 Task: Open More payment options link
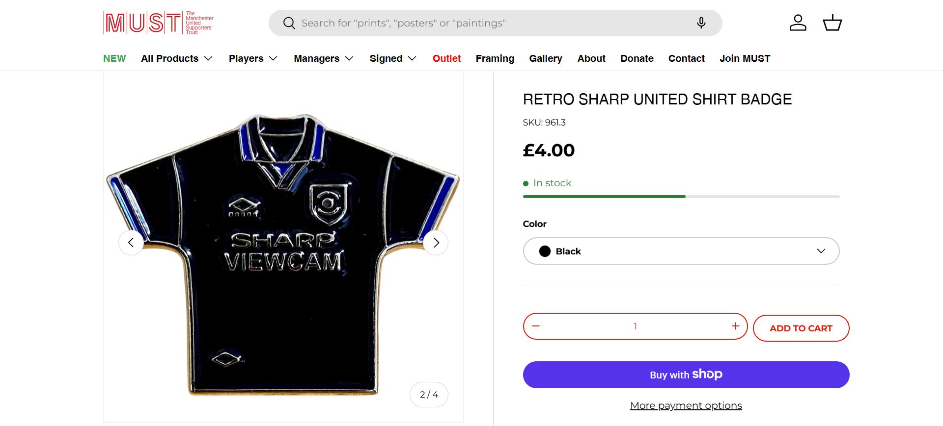(686, 405)
